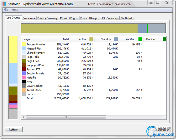Select the Page Table row label
Image resolution: width=176 pixels, height=139 pixels.
(33, 57)
